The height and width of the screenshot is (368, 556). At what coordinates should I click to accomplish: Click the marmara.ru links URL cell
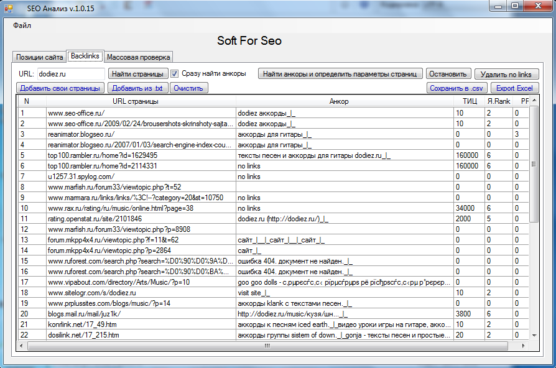(141, 198)
